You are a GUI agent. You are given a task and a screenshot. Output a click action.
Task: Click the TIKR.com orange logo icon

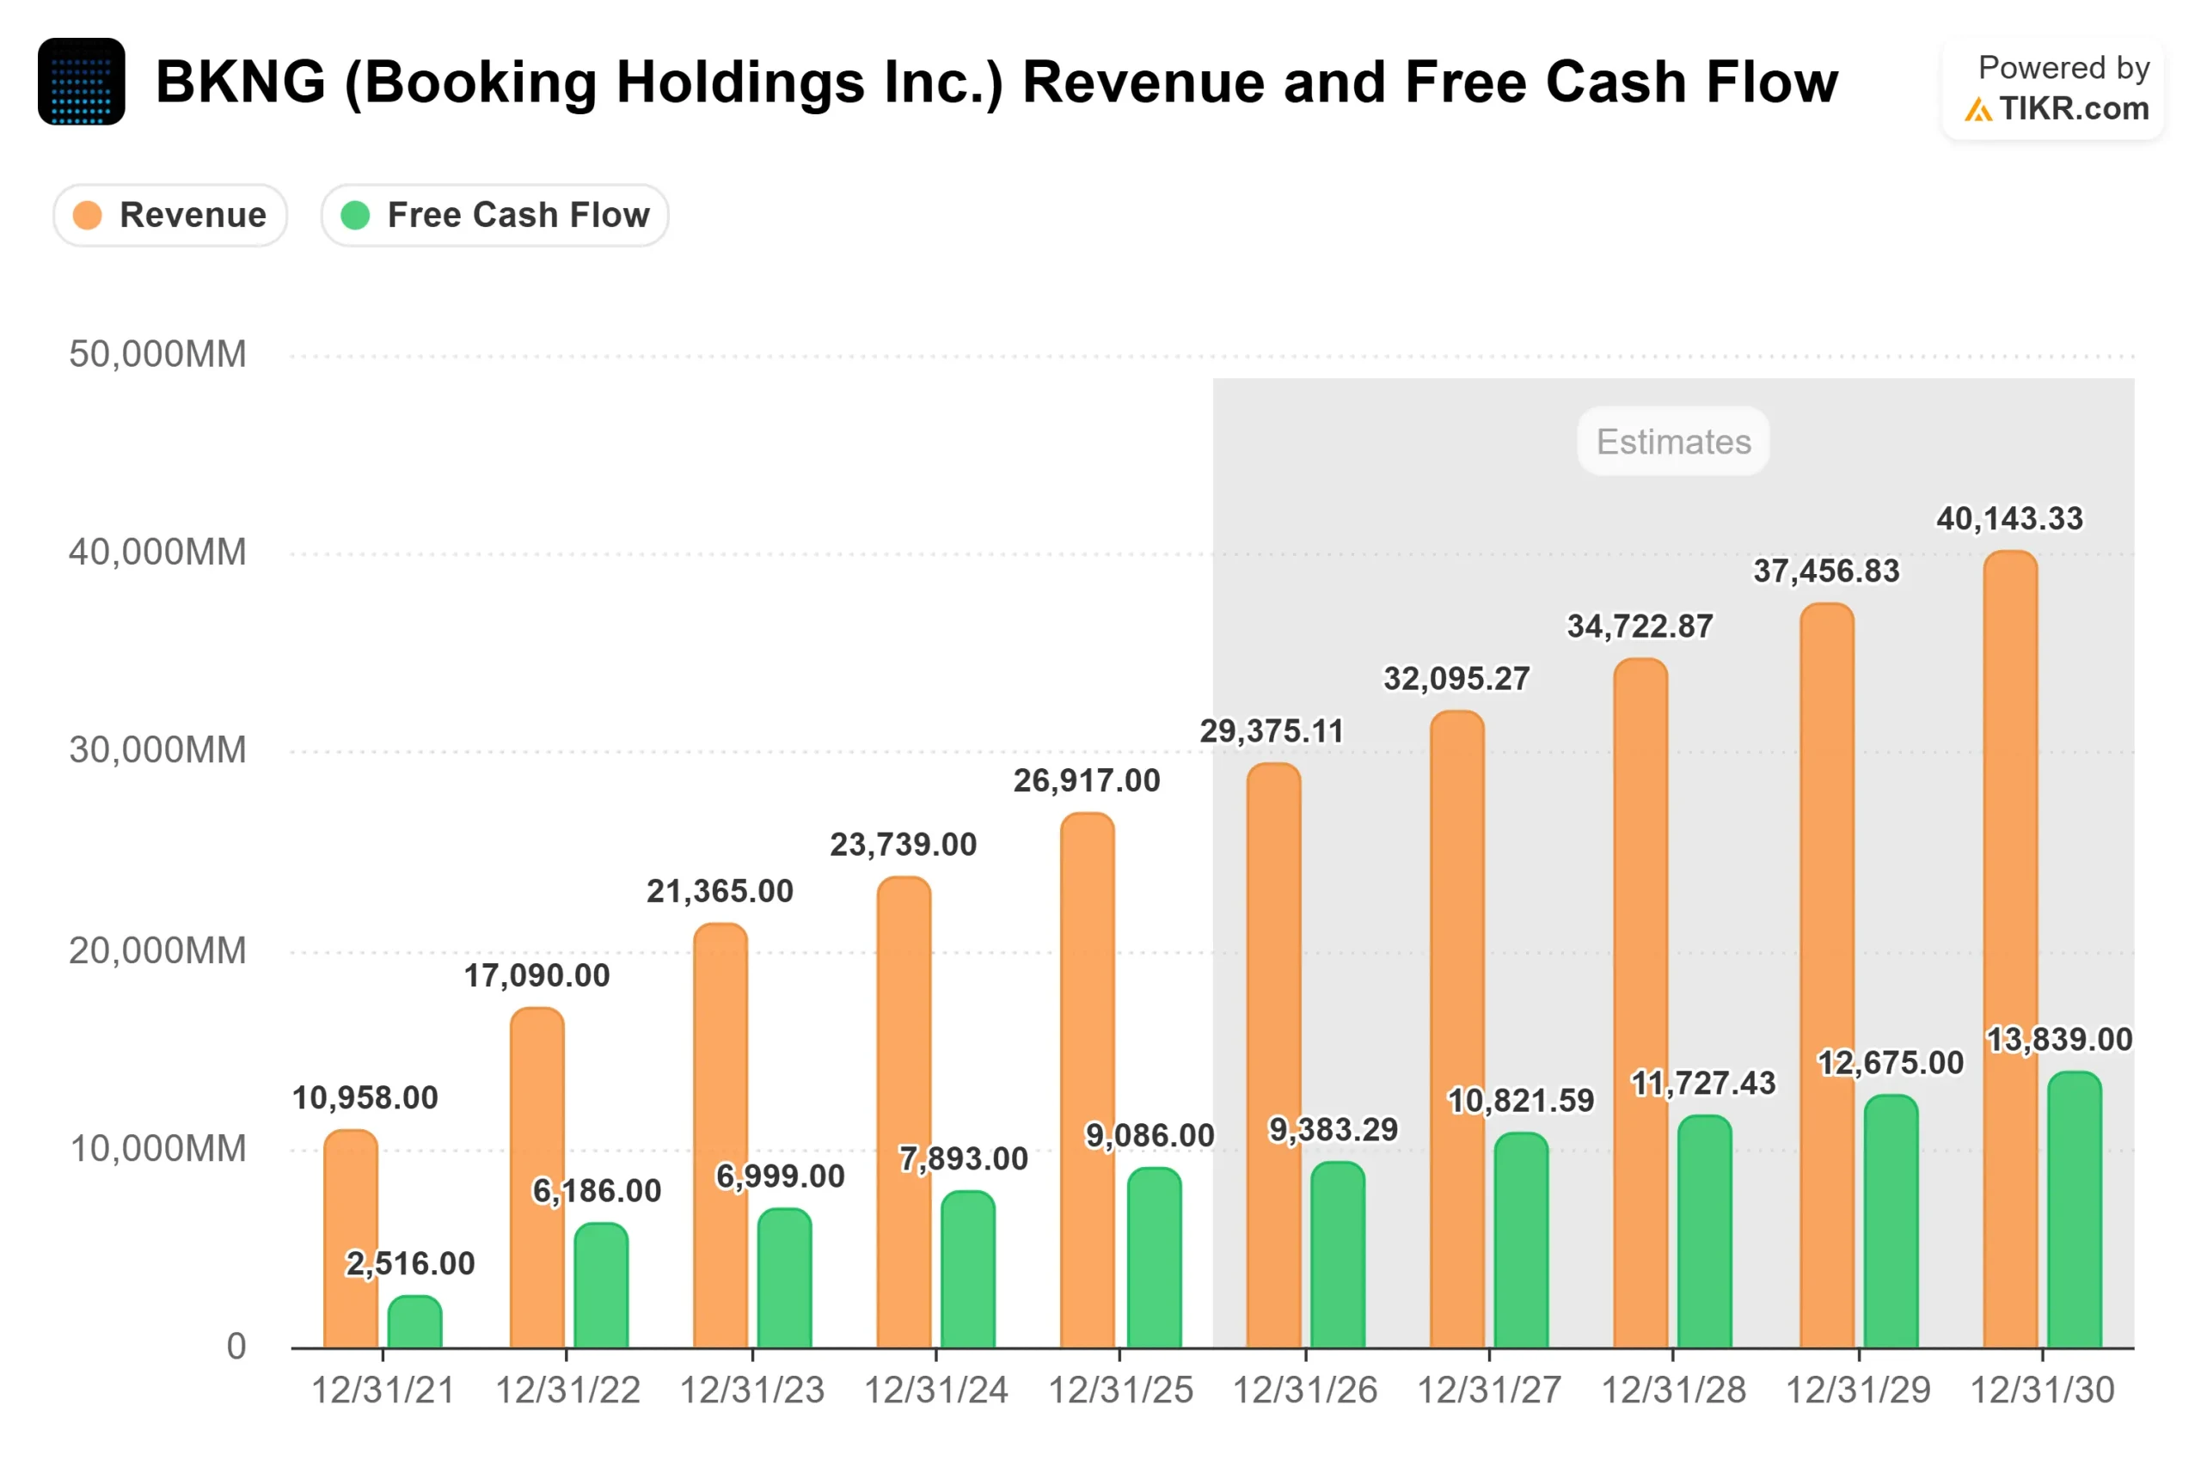(1977, 110)
